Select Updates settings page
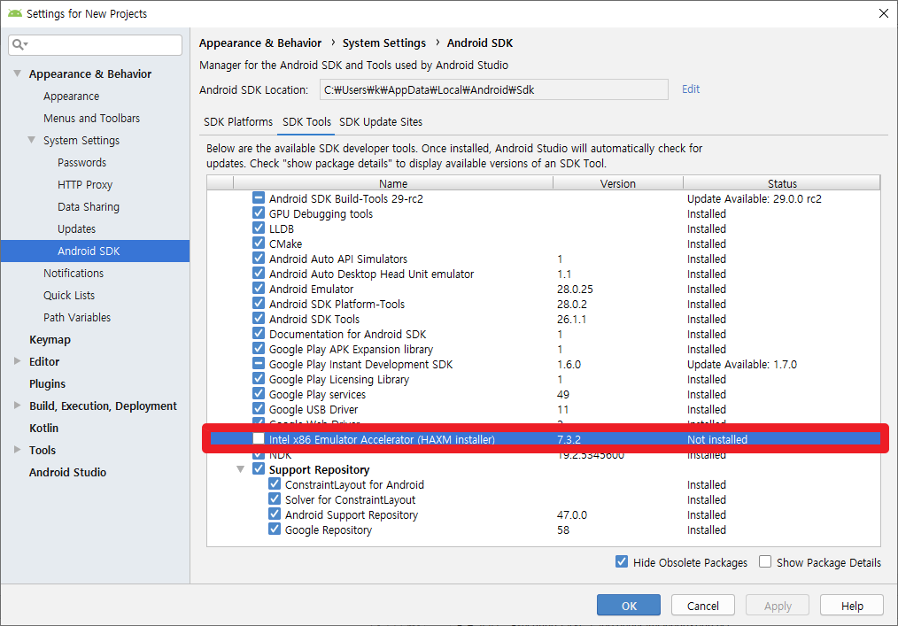898x626 pixels. (77, 229)
